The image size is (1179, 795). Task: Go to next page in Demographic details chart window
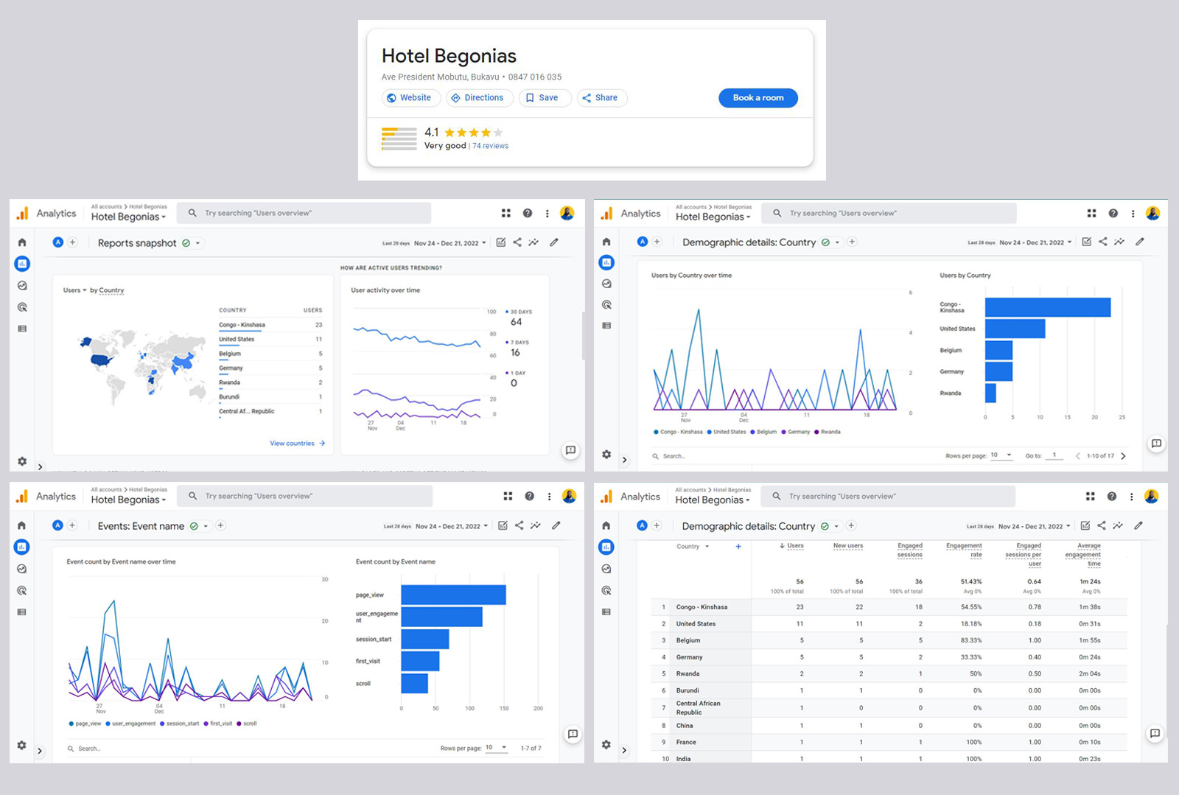pyautogui.click(x=1124, y=456)
